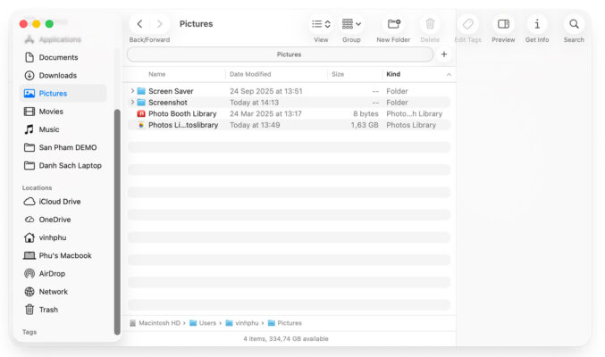
Task: Open the Group options dropdown
Action: pos(351,24)
